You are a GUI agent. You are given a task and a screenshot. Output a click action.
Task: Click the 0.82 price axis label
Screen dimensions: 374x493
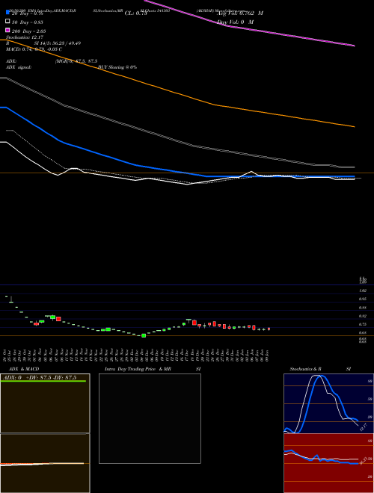click(x=363, y=316)
